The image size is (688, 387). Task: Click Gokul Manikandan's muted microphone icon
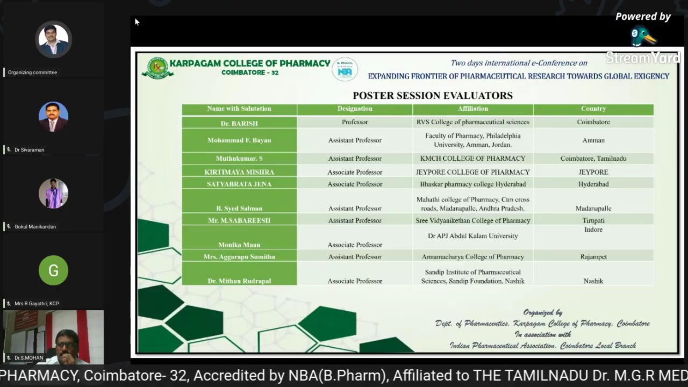coord(9,227)
